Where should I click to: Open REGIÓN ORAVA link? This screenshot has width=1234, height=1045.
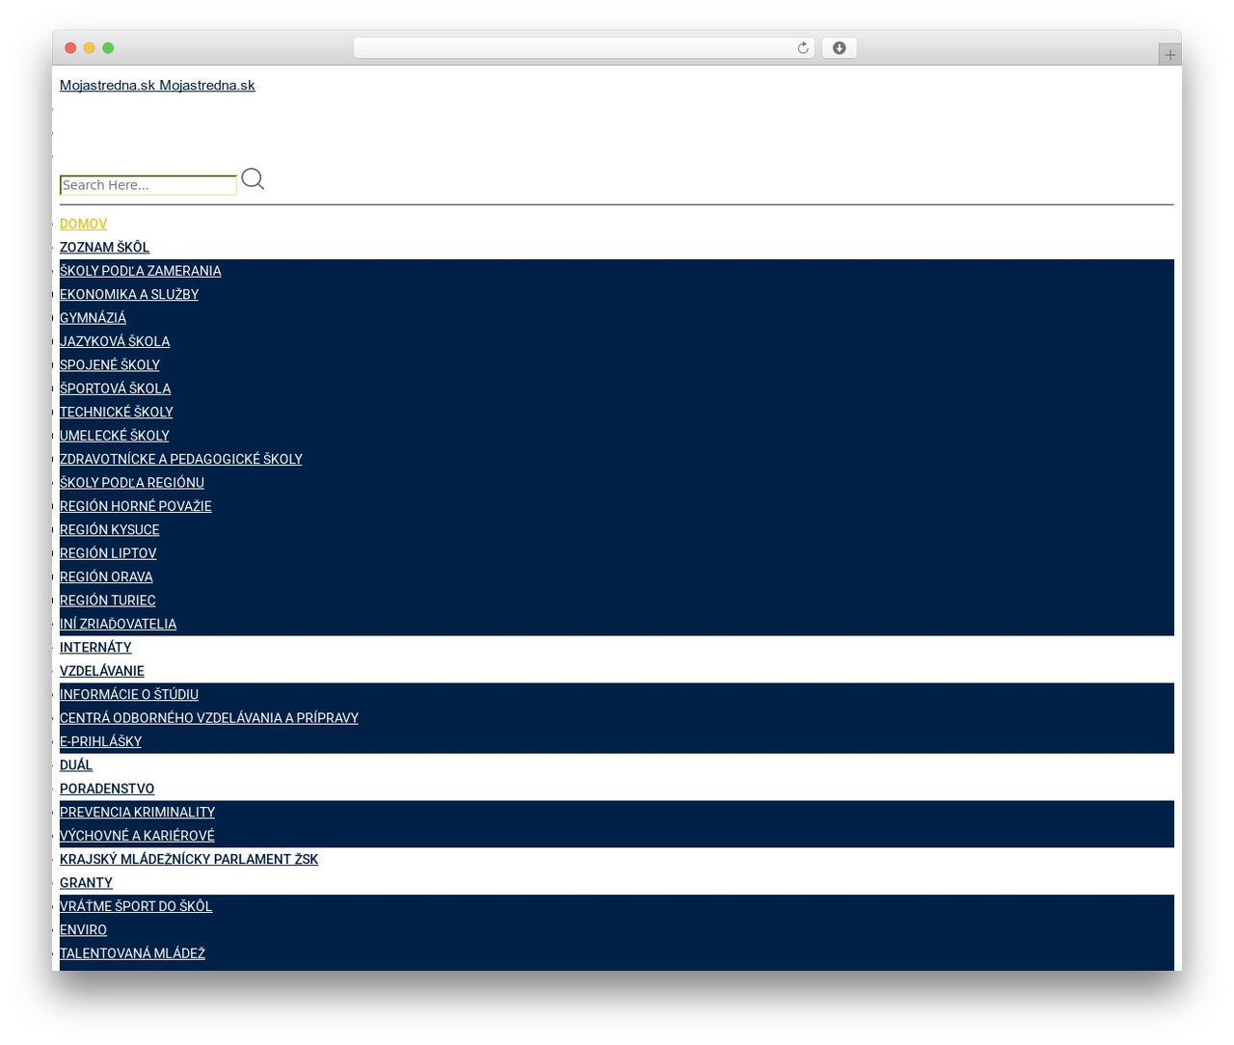(x=106, y=576)
